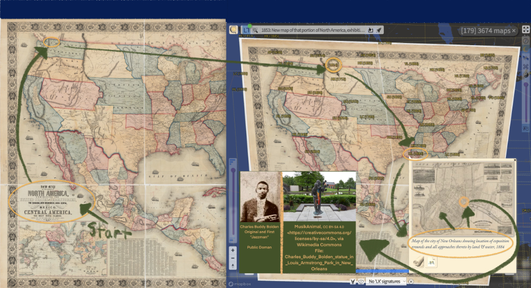The width and height of the screenshot is (531, 288).
Task: Click the 'Public Doman' caption under portrait
Action: [260, 247]
